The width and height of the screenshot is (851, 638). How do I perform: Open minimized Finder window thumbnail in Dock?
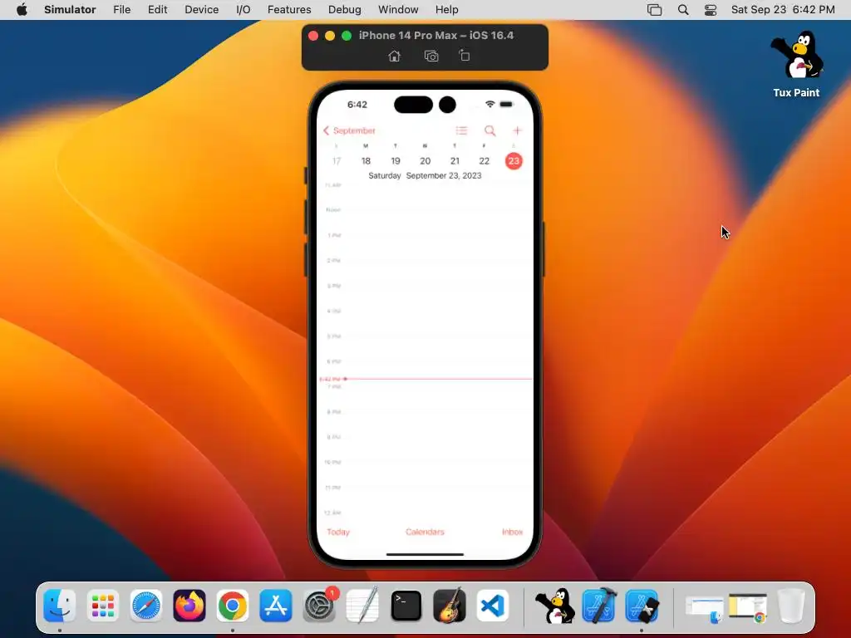[705, 609]
